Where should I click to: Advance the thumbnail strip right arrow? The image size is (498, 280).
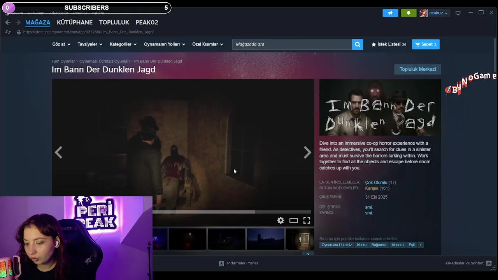pyautogui.click(x=308, y=254)
